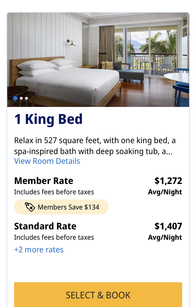Screen dimensions: 194x307
Task: Select the Standard Rate label
Action: 45,226
